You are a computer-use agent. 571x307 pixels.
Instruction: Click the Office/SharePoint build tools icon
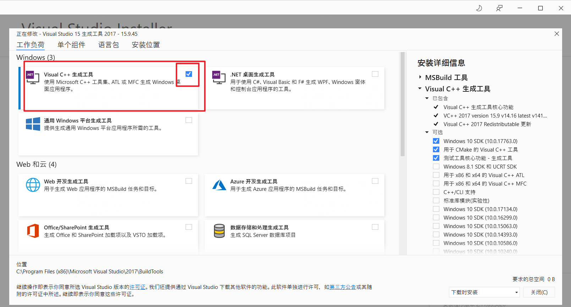point(33,231)
